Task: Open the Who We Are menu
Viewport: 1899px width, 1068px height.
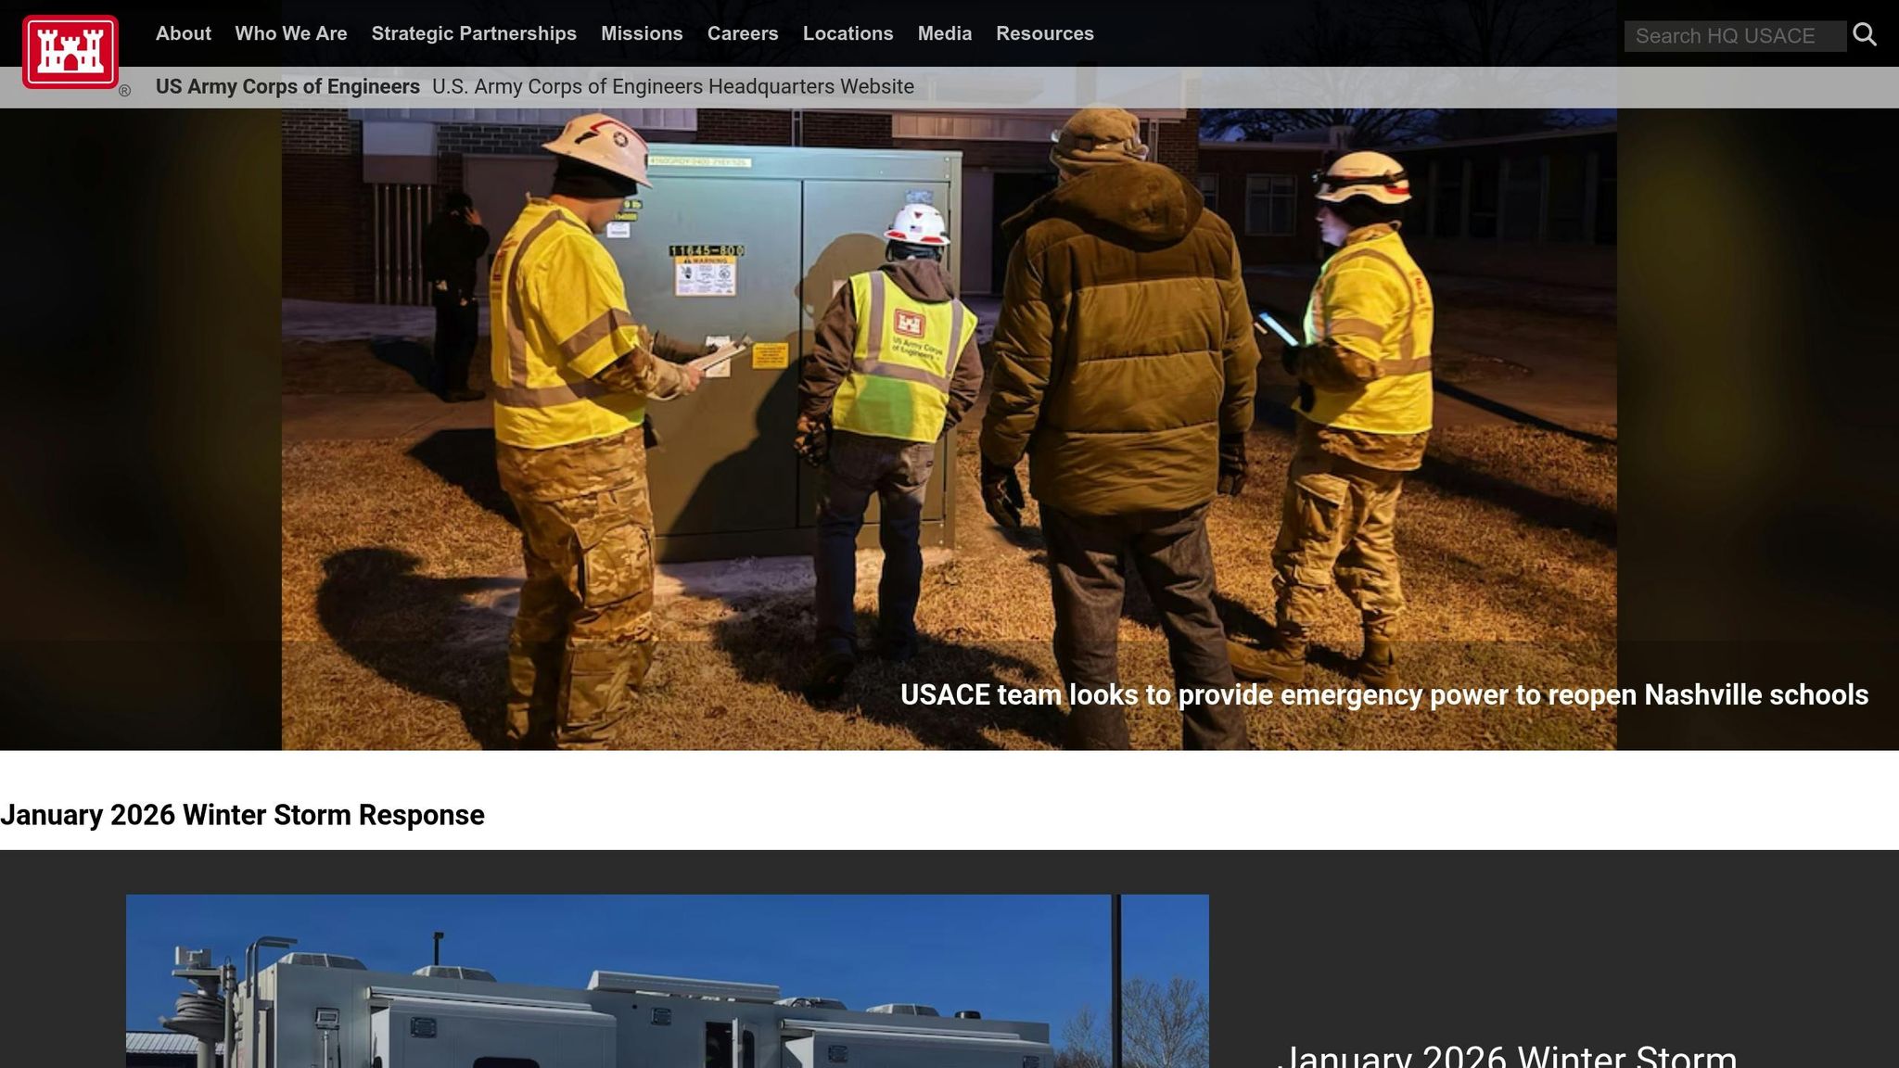Action: 291,33
